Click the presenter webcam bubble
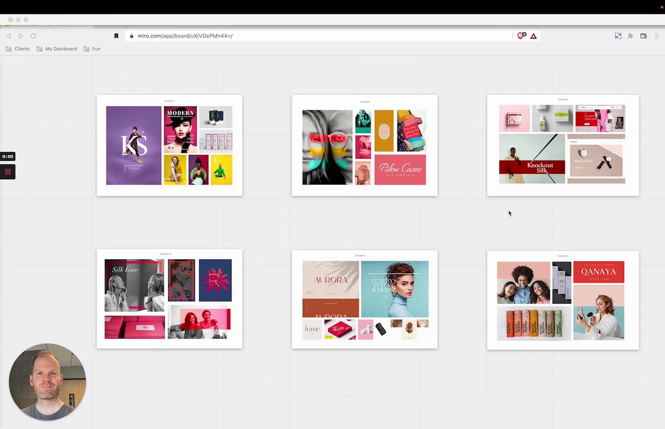 (x=47, y=381)
